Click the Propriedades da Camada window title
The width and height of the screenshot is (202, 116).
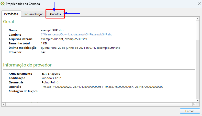pyautogui.click(x=23, y=4)
